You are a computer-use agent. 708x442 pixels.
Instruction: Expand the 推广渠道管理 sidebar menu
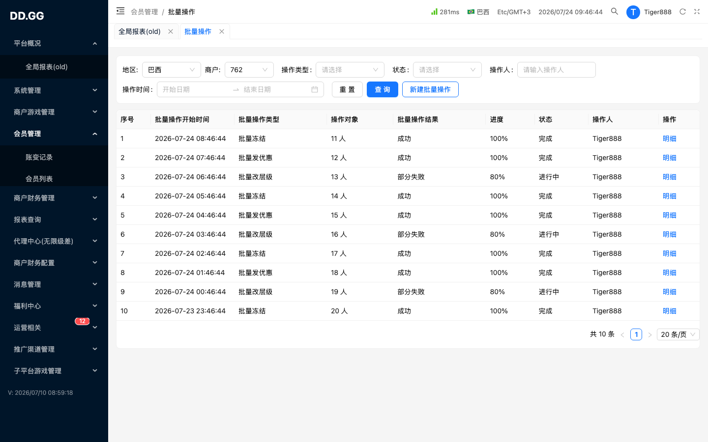click(54, 349)
